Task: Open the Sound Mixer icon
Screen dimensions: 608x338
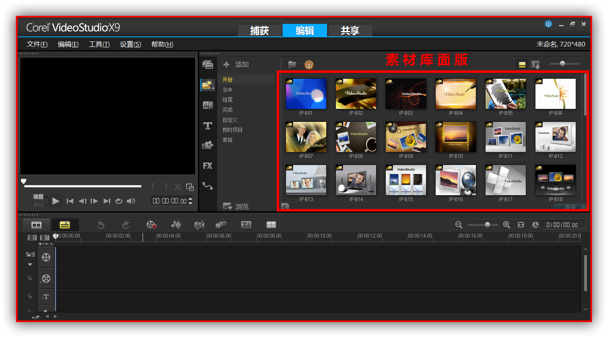Action: pos(176,225)
